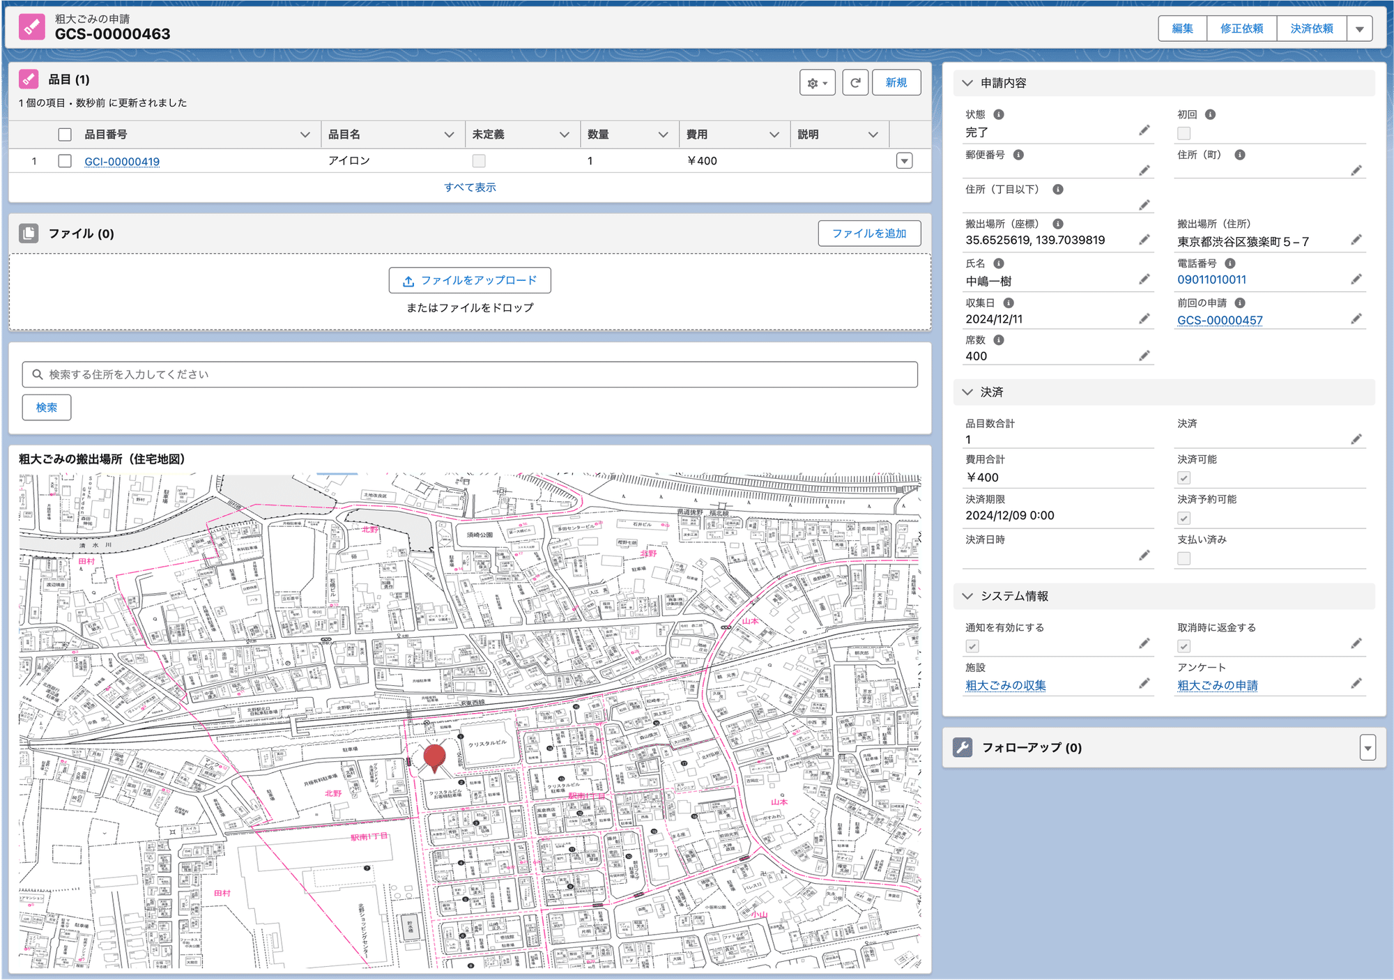
Task: Click info icon next to 収集日
Action: [1009, 303]
